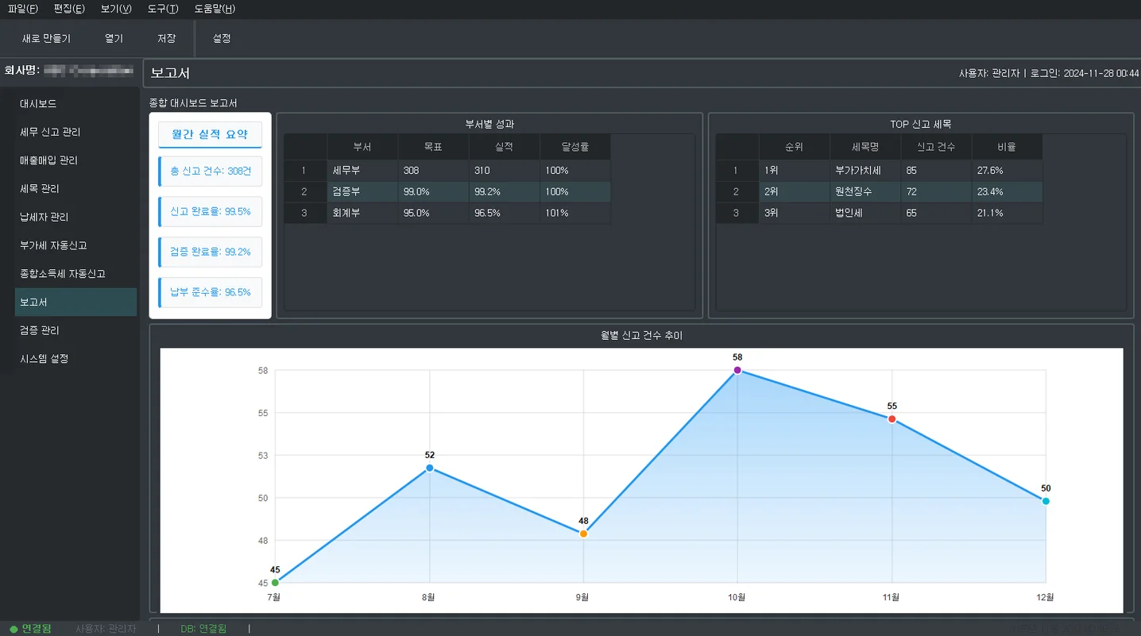Click the 총 신고 건수 summary card
This screenshot has height=636, width=1141.
click(x=210, y=171)
